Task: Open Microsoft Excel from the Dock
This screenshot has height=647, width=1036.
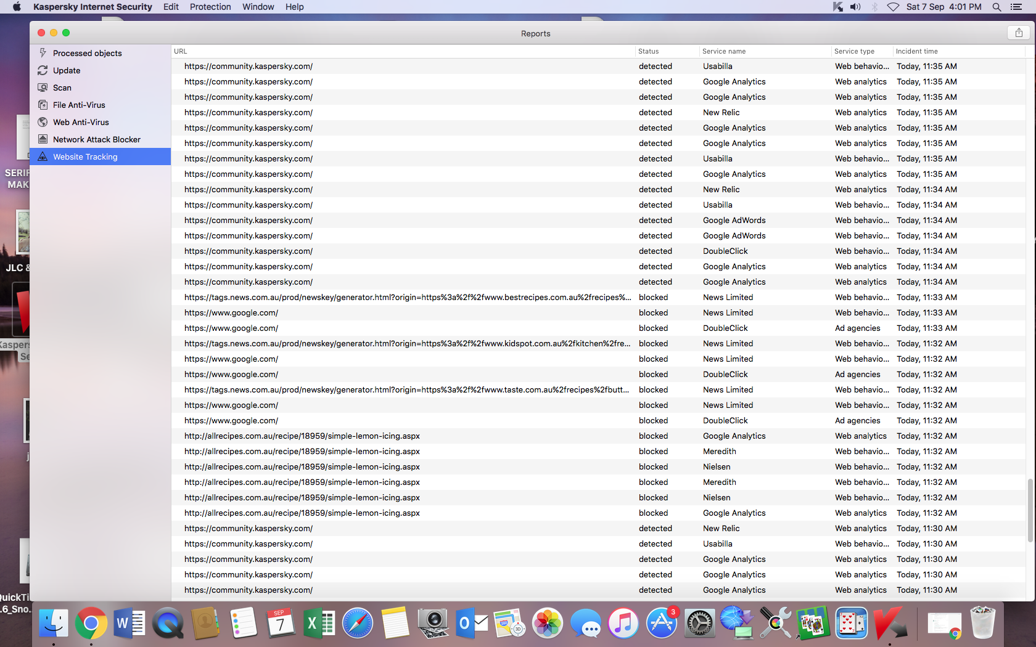Action: coord(319,623)
